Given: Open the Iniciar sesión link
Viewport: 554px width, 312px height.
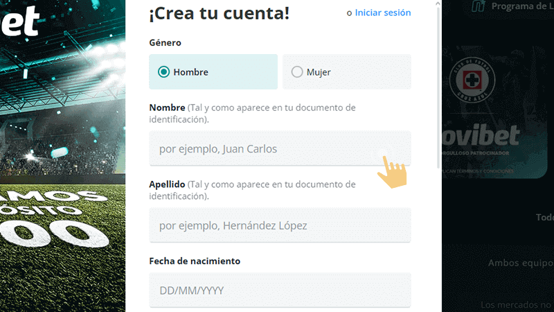Looking at the screenshot, I should [382, 12].
